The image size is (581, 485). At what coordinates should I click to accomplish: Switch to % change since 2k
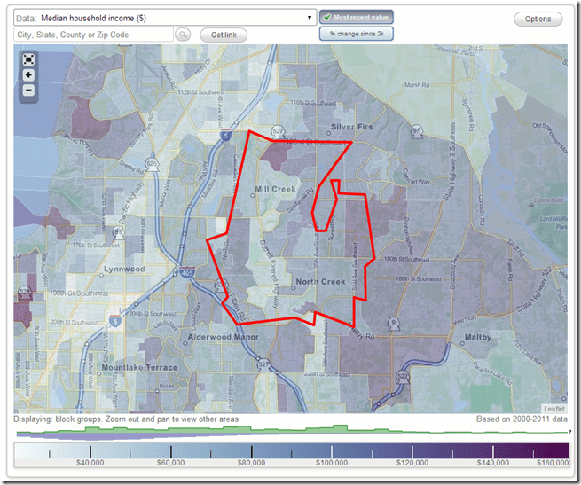click(357, 34)
